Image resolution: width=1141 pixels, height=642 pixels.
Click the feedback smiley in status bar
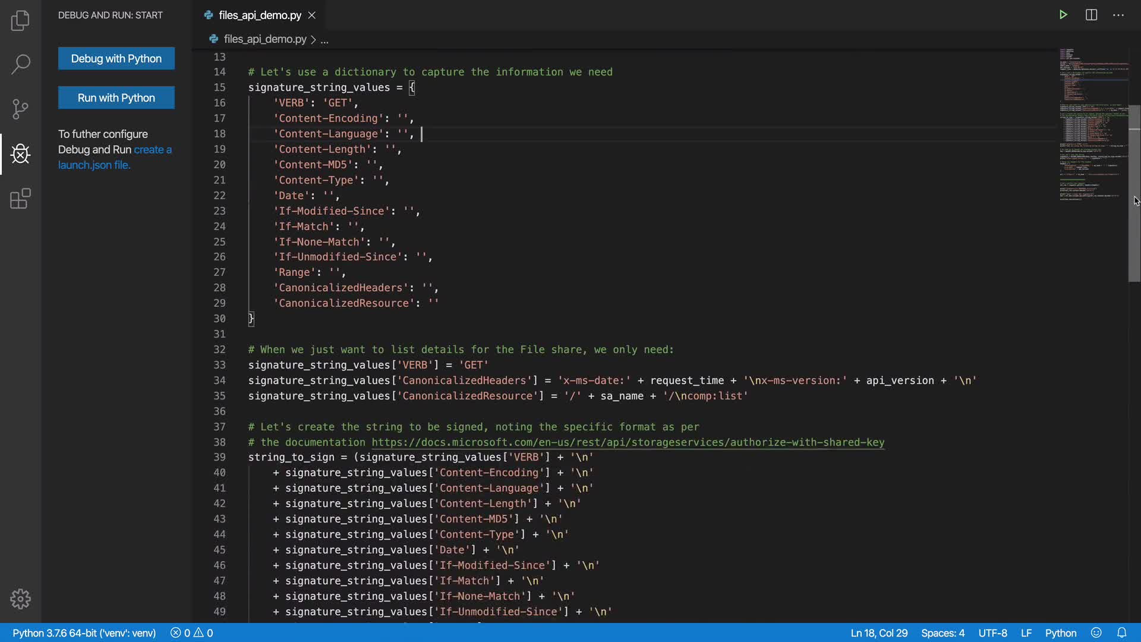point(1096,633)
